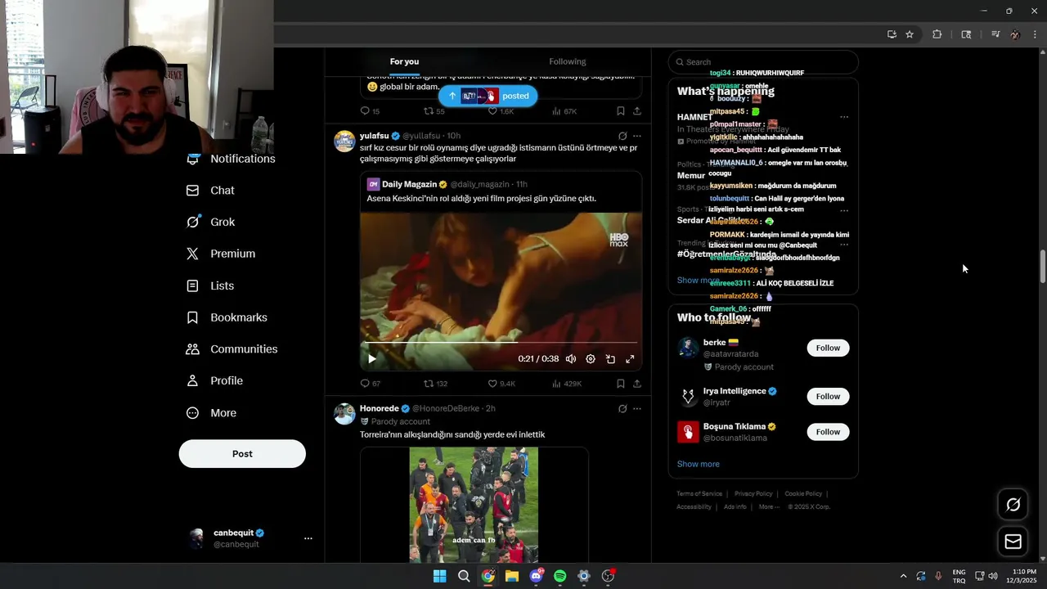This screenshot has height=589, width=1047.
Task: Bookmark the yulafsu post
Action: 621,383
